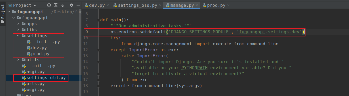Click line number 9 in the gutter
The width and height of the screenshot is (349, 96).
87,32
